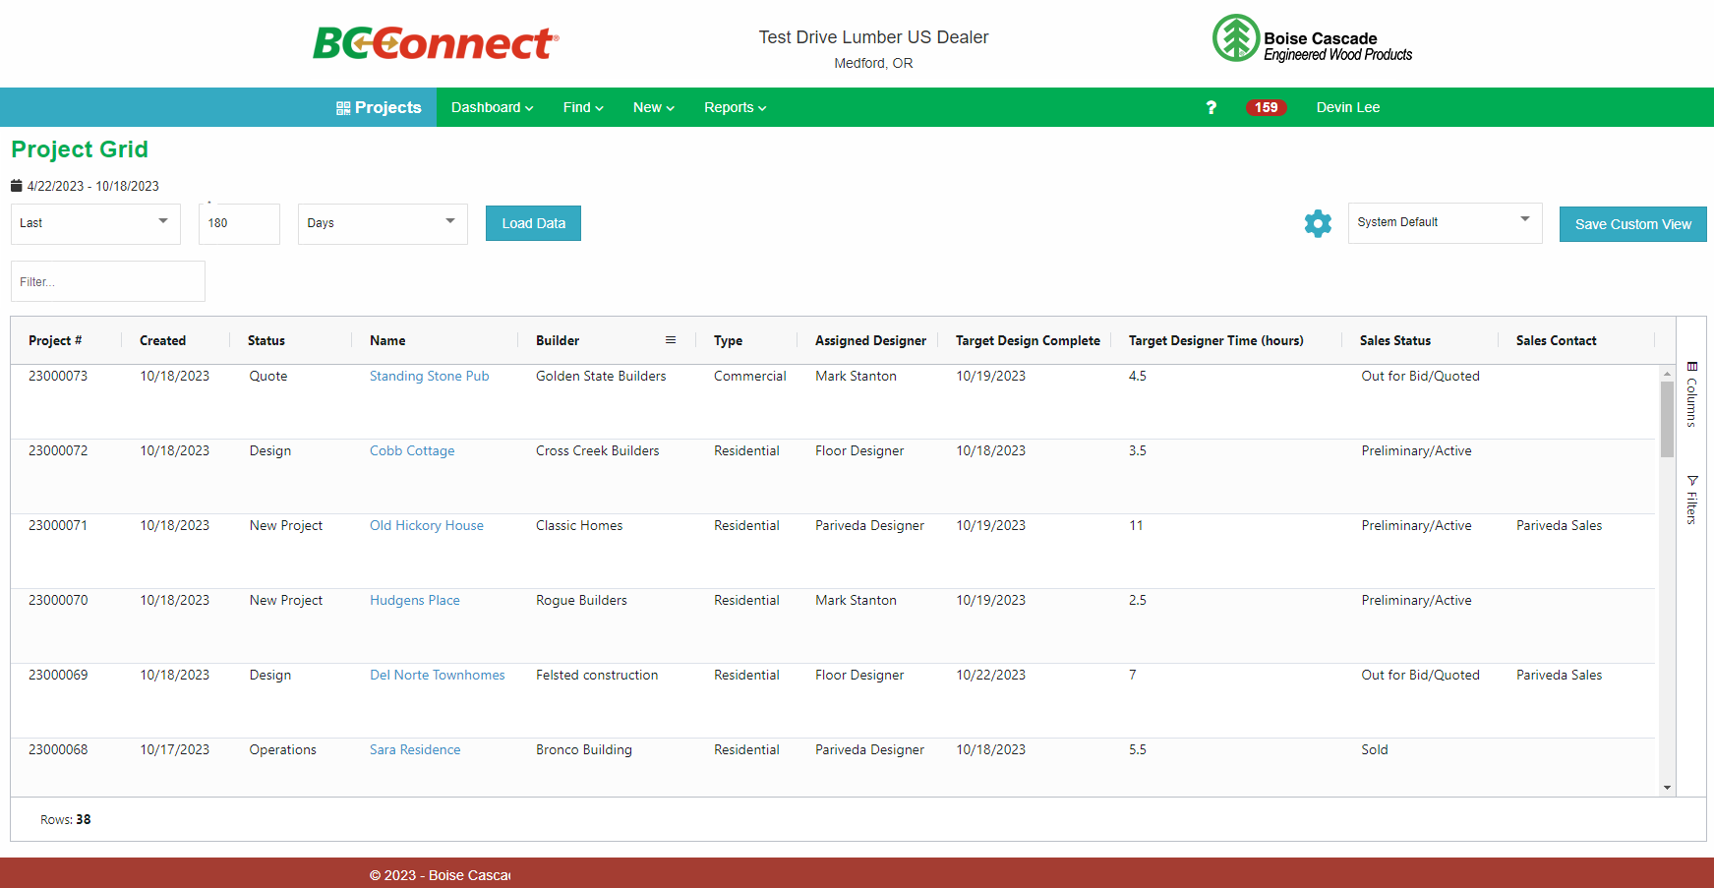This screenshot has width=1714, height=888.
Task: Click the Boise Cascade tree logo
Action: 1235,39
